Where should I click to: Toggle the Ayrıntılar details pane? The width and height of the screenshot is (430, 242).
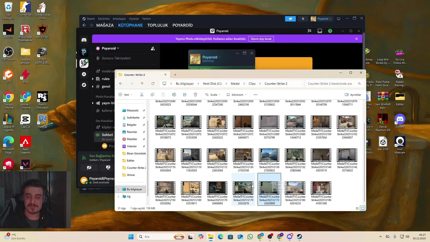pyautogui.click(x=353, y=95)
